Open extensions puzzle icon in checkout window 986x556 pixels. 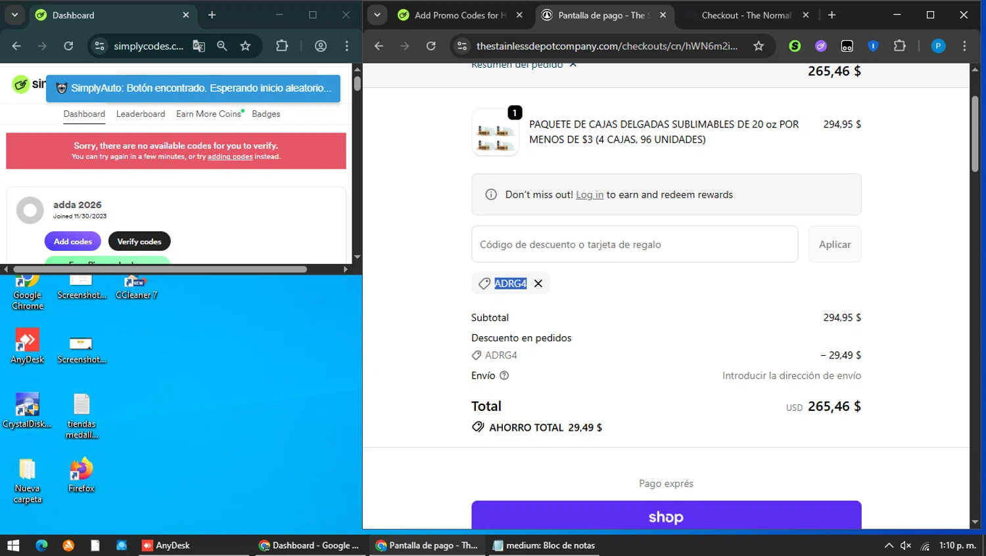(x=899, y=46)
